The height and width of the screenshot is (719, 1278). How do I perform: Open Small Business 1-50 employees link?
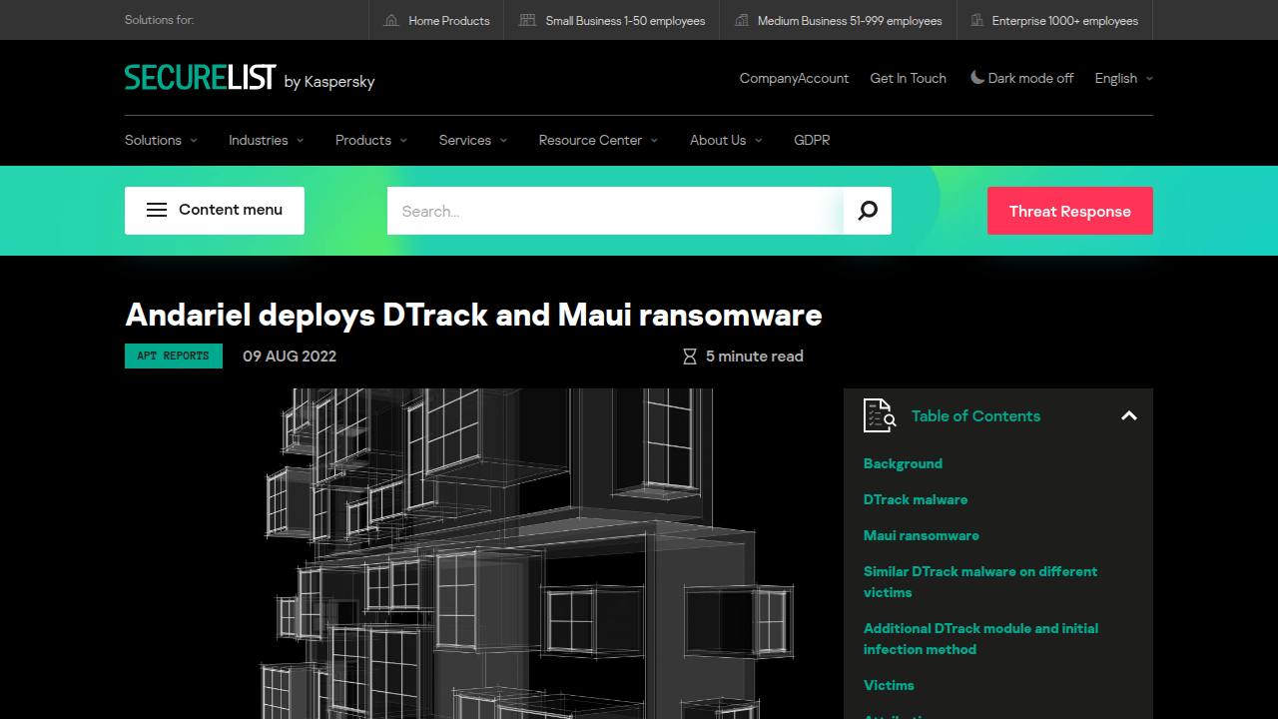612,20
